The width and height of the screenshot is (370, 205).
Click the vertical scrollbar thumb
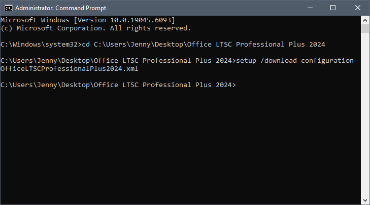click(365, 29)
